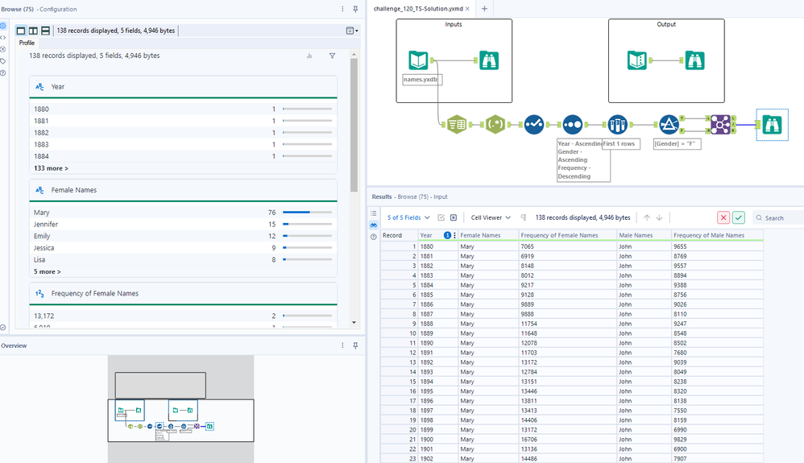Select the RegEx tool on canvas
804x463 pixels.
click(x=496, y=125)
